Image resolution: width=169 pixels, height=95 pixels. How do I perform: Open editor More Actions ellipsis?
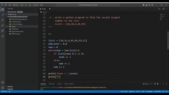pyautogui.click(x=166, y=9)
